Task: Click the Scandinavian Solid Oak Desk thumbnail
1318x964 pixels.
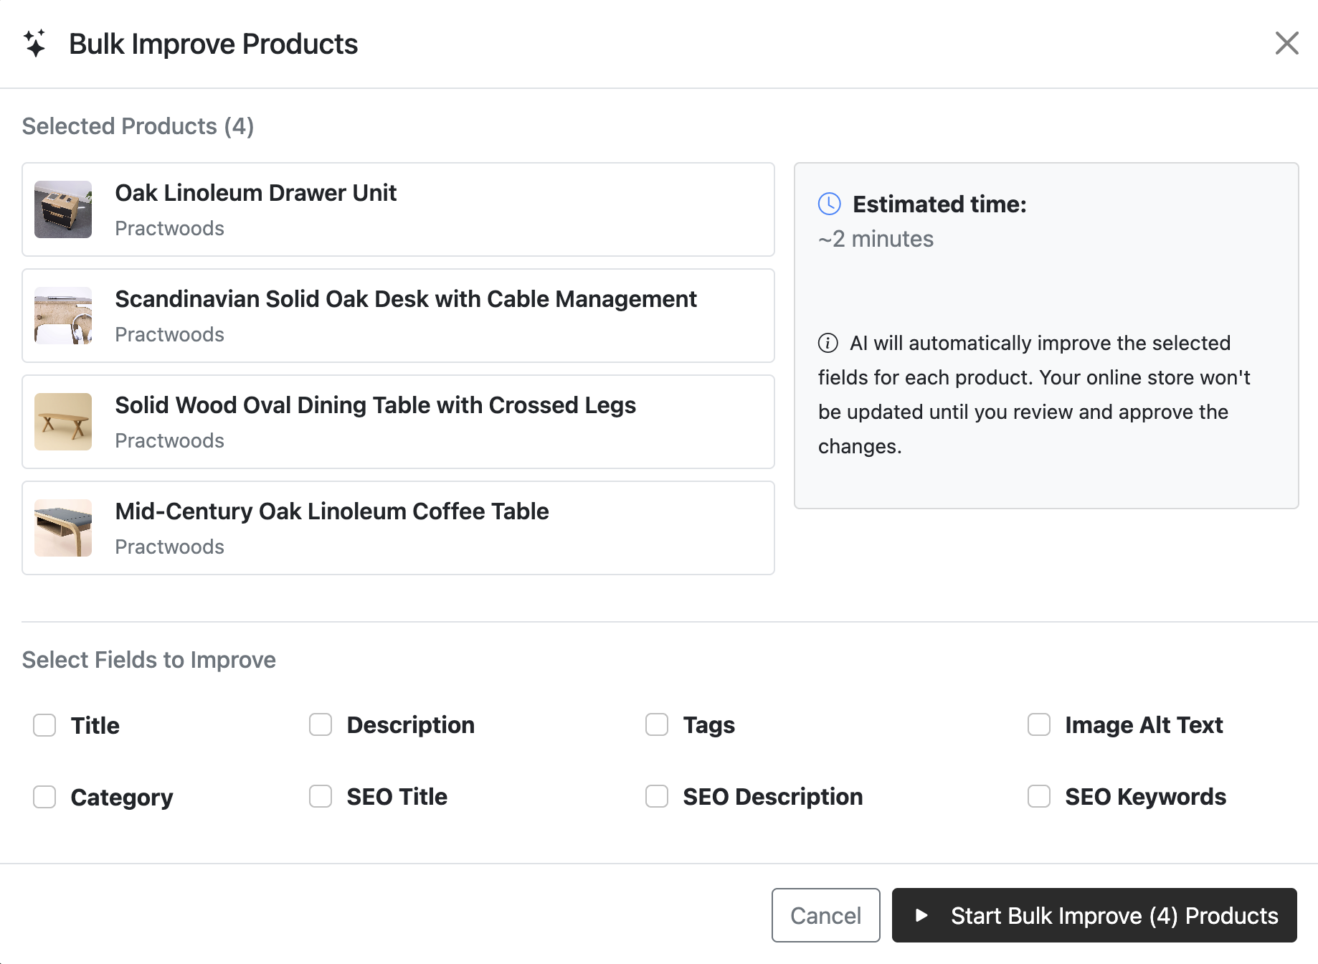Action: click(x=63, y=316)
